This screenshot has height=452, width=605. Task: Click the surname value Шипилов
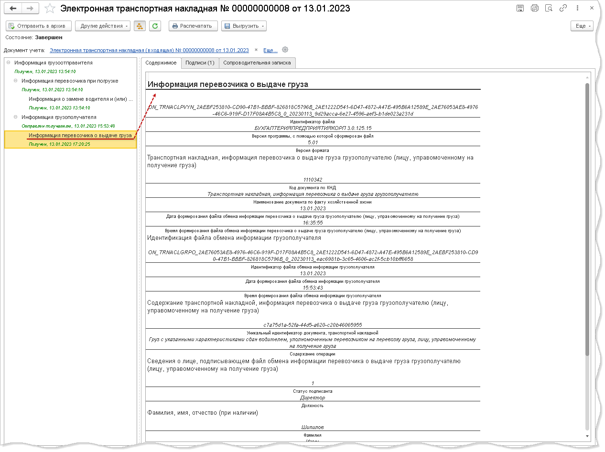[x=313, y=427]
